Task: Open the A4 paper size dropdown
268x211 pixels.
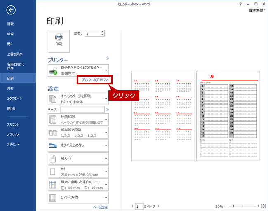Action: click(78, 172)
